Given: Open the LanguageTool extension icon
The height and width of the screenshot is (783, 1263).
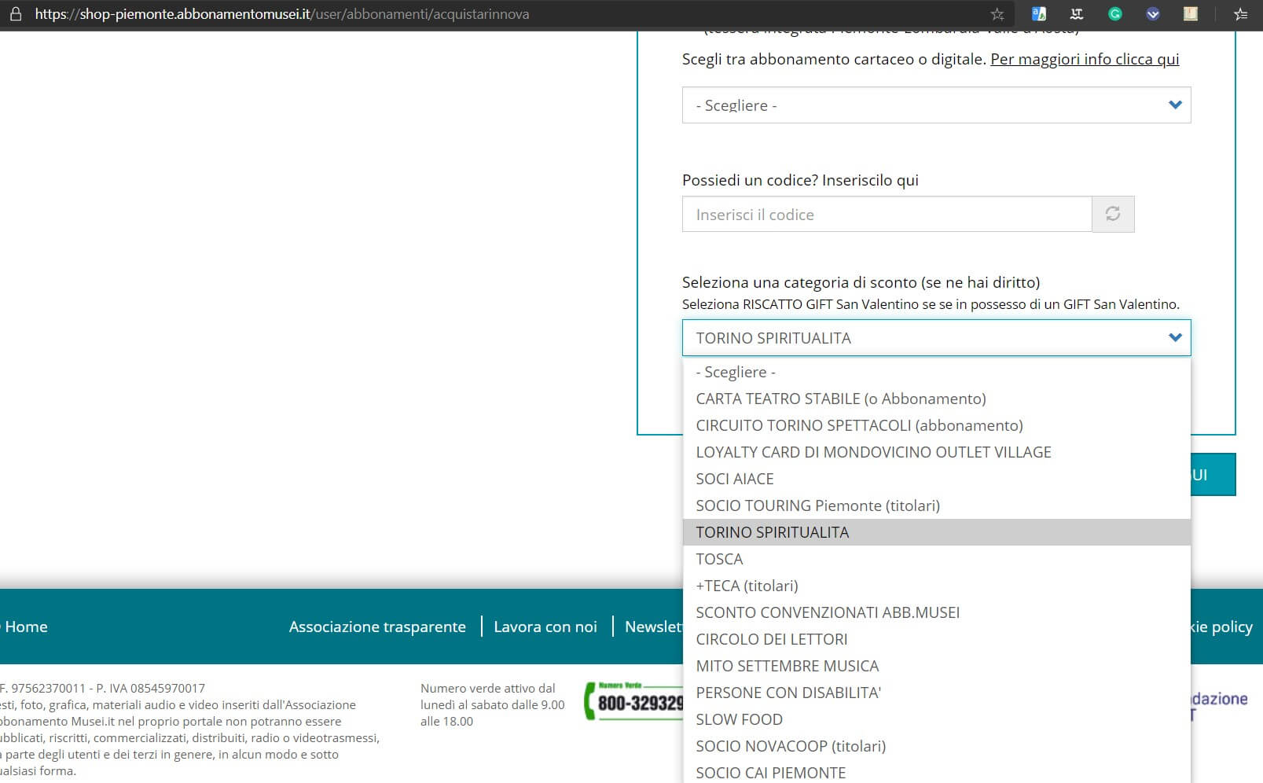Looking at the screenshot, I should point(1077,14).
